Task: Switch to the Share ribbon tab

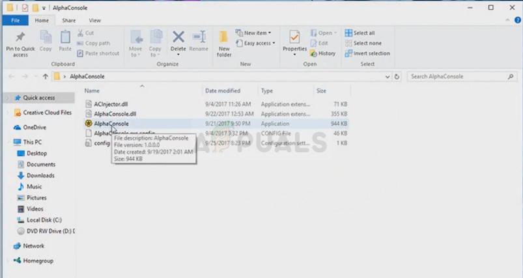Action: click(68, 21)
